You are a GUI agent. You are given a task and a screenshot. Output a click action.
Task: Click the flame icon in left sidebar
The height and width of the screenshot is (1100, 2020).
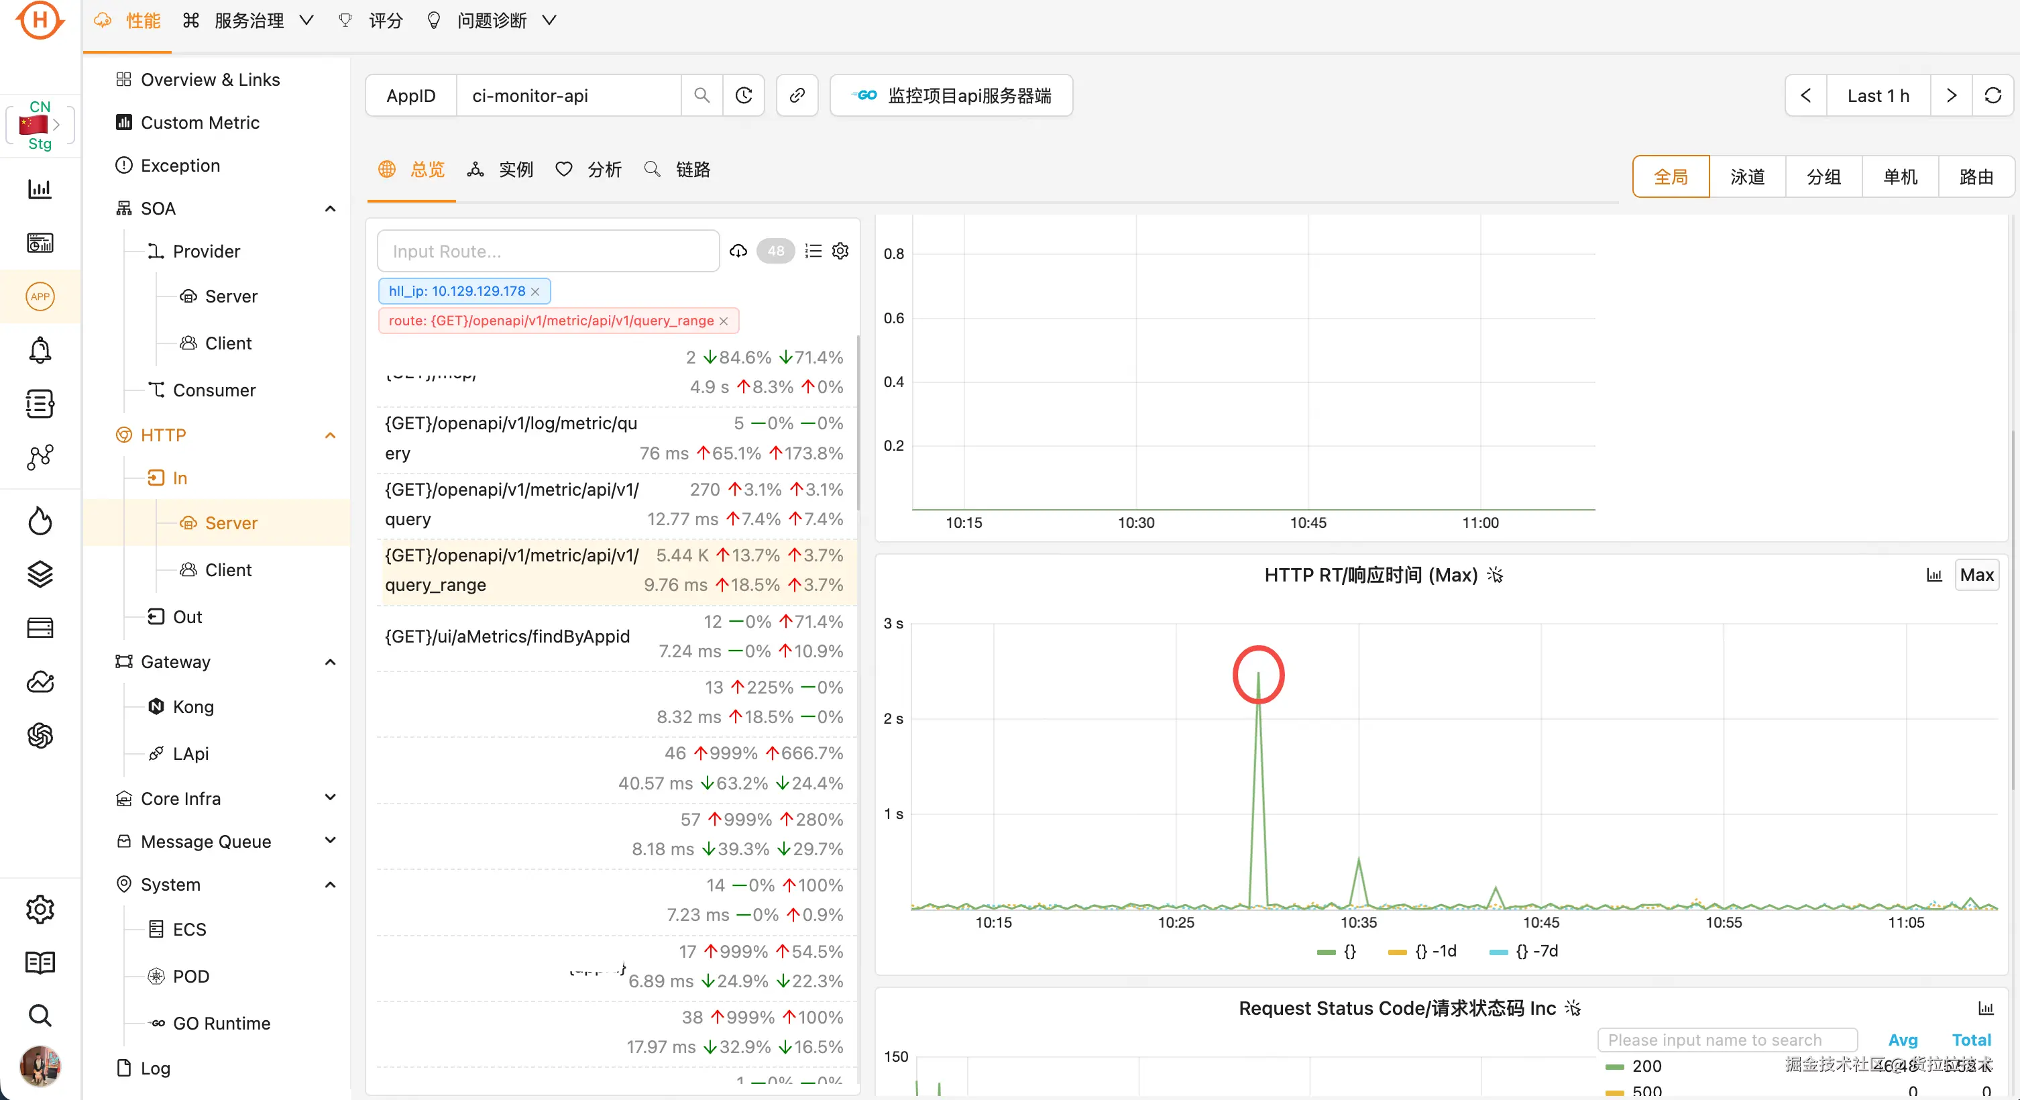(40, 520)
